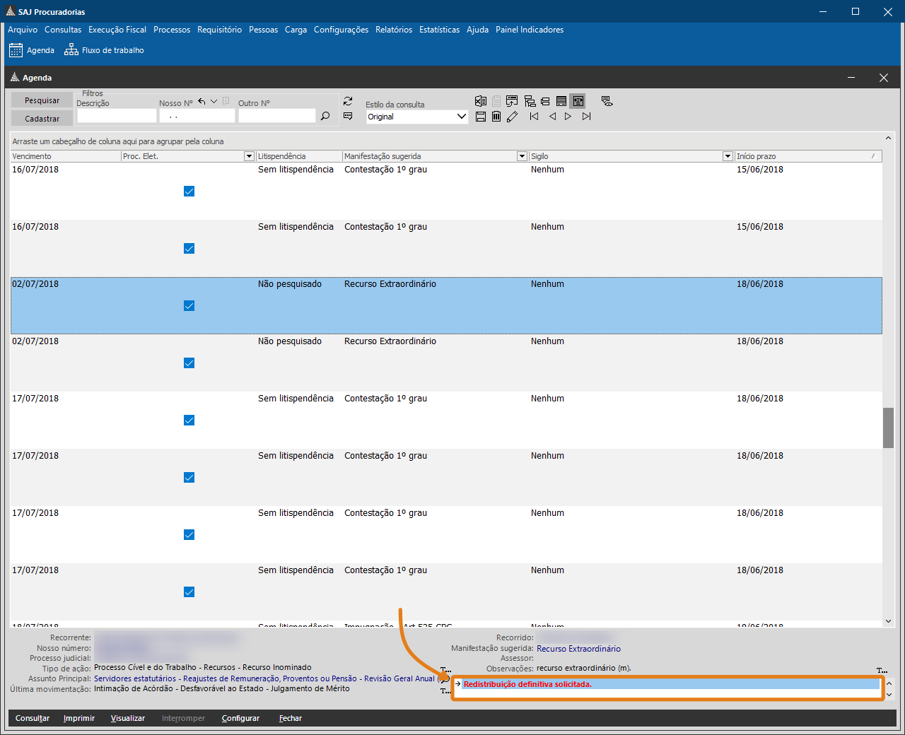Click the trash delete icon
The width and height of the screenshot is (905, 735).
496,117
